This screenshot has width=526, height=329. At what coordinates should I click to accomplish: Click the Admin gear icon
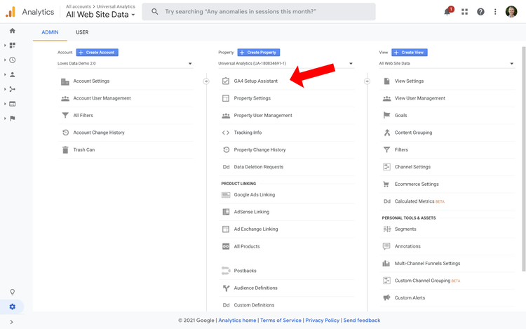(x=13, y=307)
